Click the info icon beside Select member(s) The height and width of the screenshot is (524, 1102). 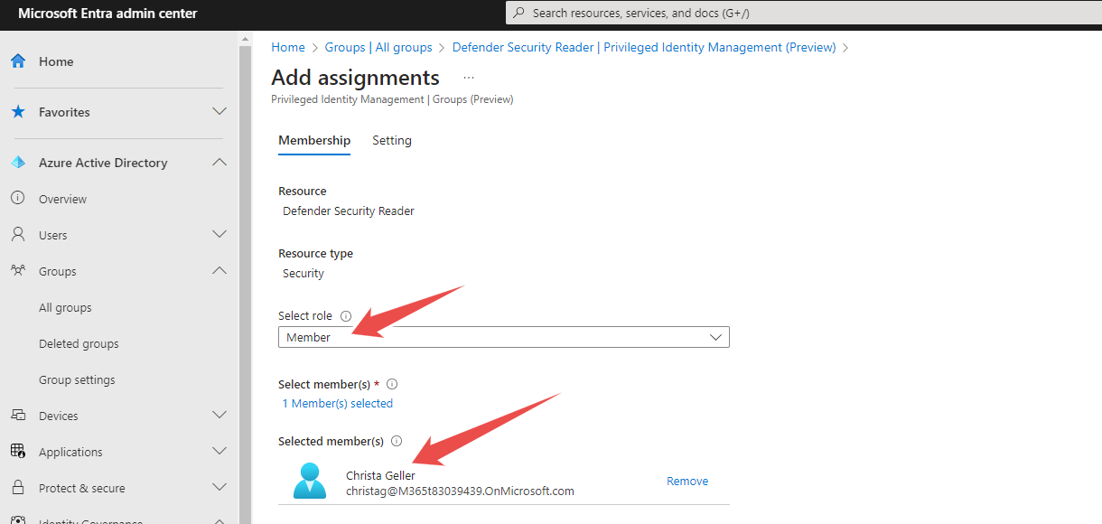[x=392, y=384]
